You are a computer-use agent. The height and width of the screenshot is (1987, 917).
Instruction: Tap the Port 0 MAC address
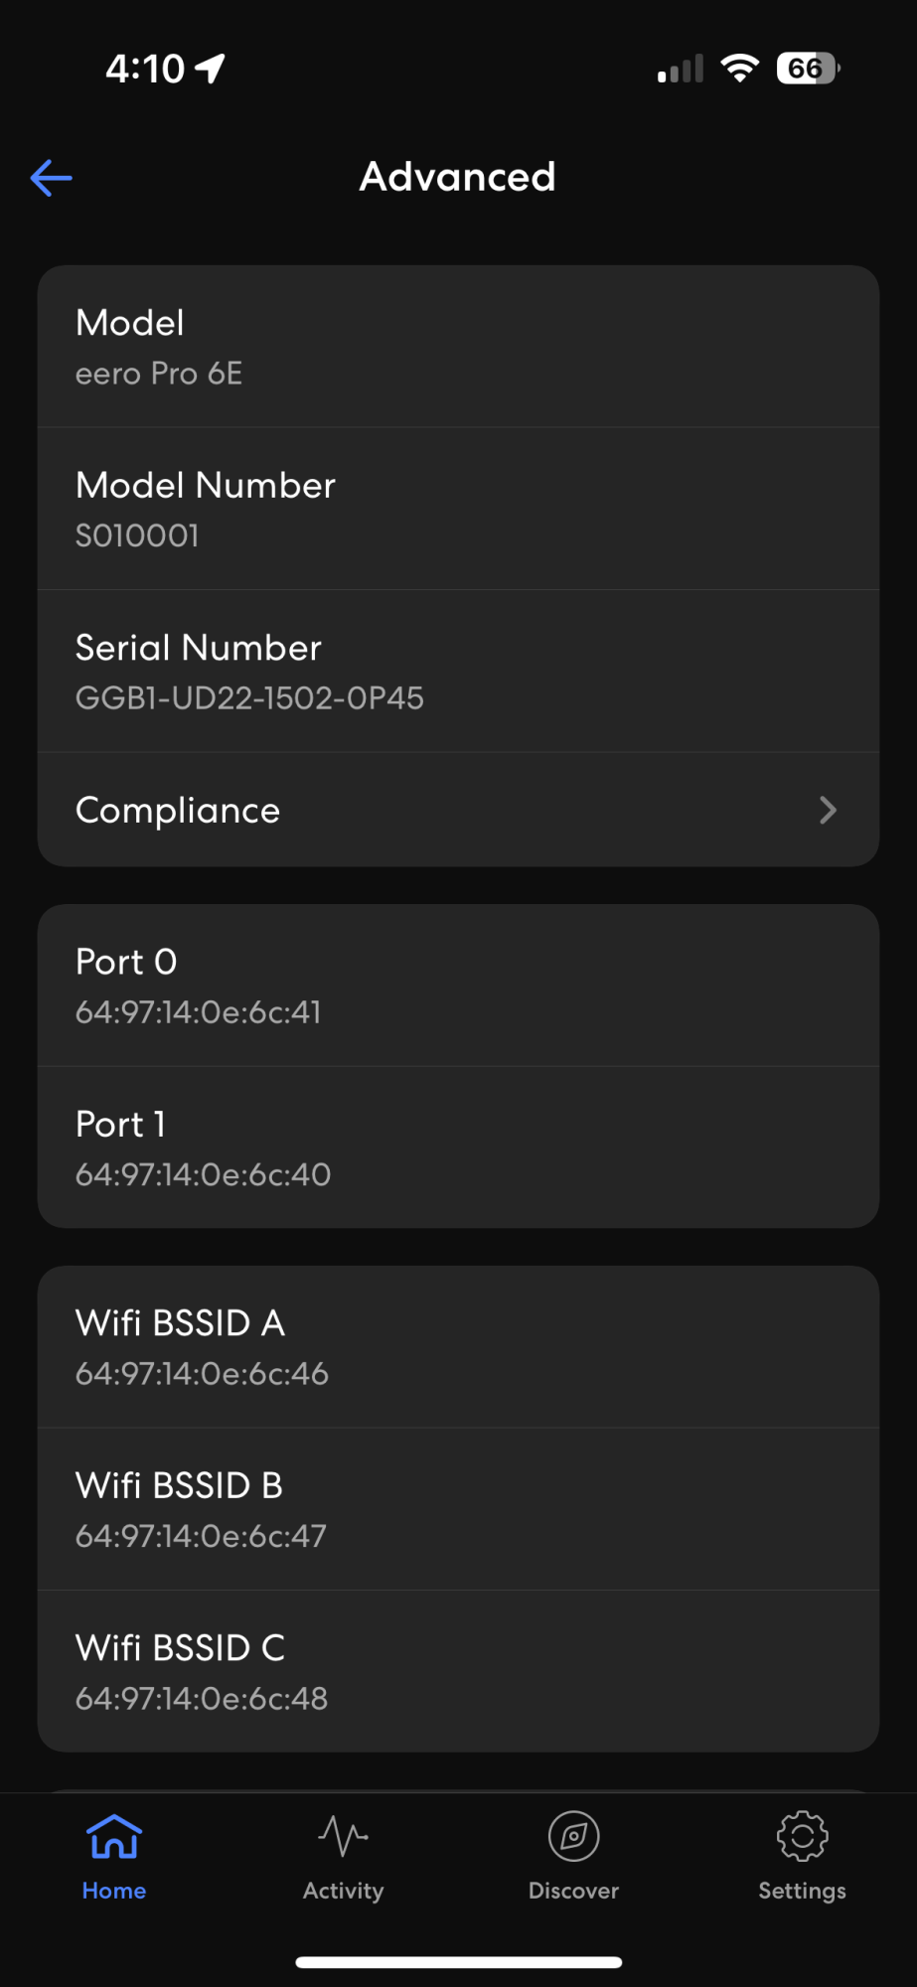199,1012
